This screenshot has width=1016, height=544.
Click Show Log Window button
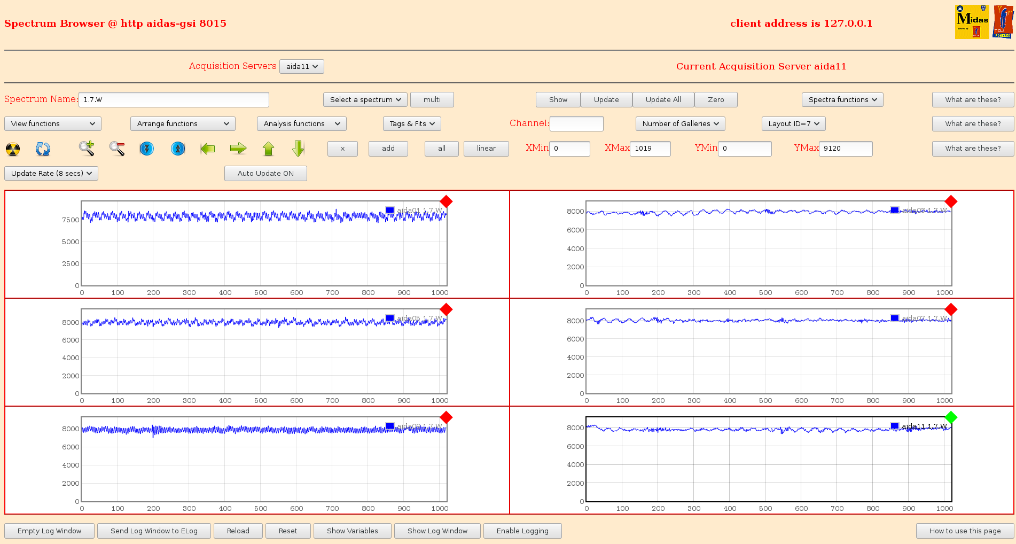[x=437, y=531]
